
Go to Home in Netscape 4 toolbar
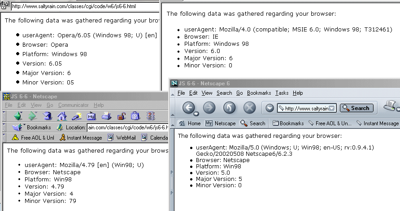(62, 116)
